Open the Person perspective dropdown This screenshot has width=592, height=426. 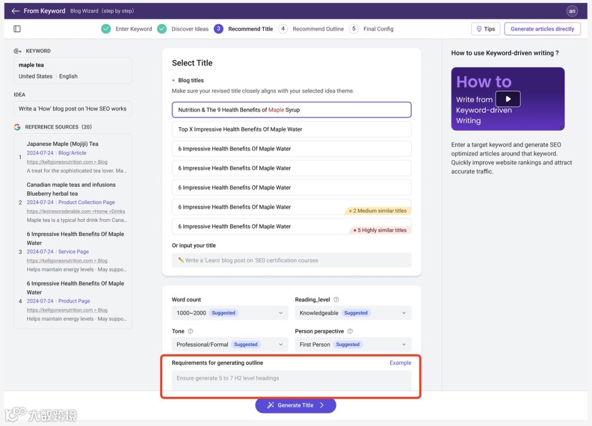point(353,344)
